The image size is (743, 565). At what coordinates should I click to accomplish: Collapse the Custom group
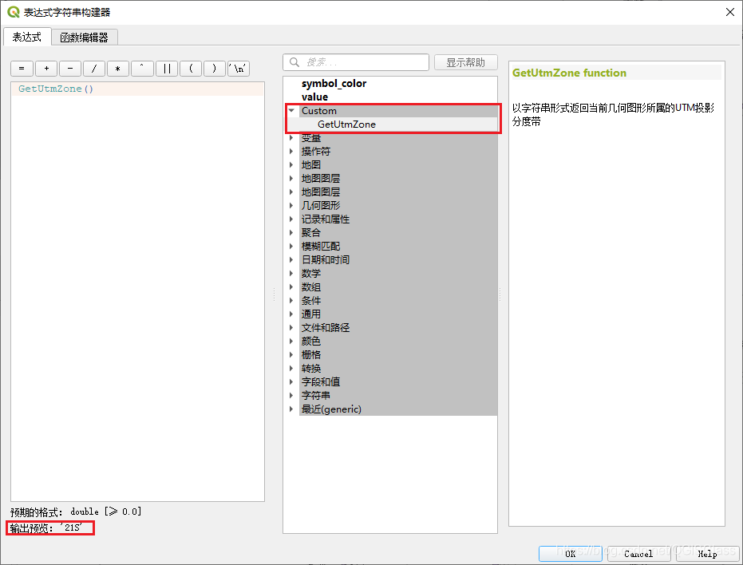pos(291,110)
